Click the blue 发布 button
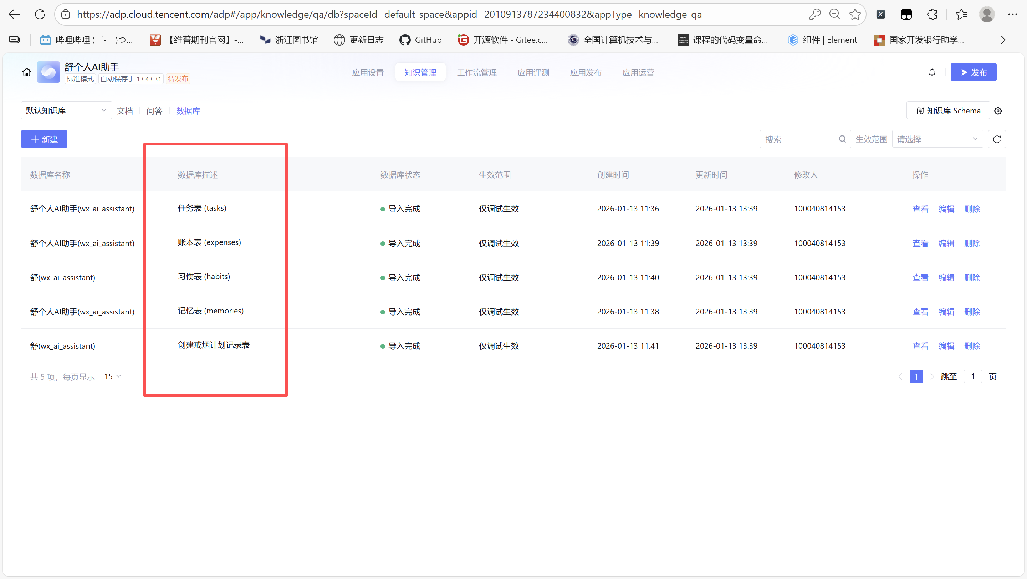1027x579 pixels. [973, 72]
